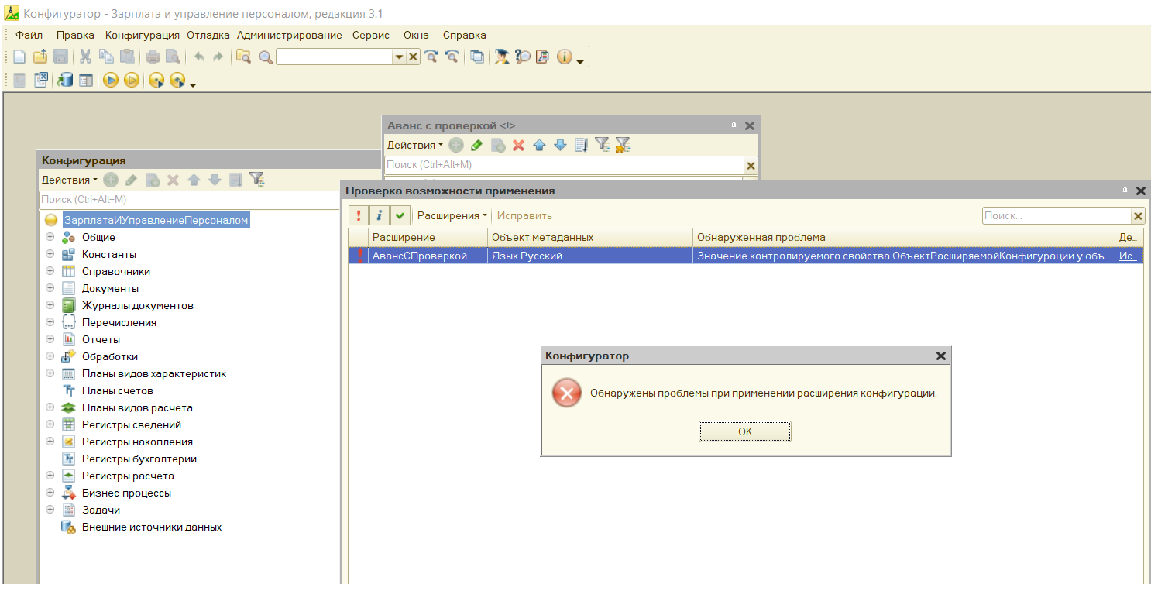Open the Окна menu

(x=416, y=35)
